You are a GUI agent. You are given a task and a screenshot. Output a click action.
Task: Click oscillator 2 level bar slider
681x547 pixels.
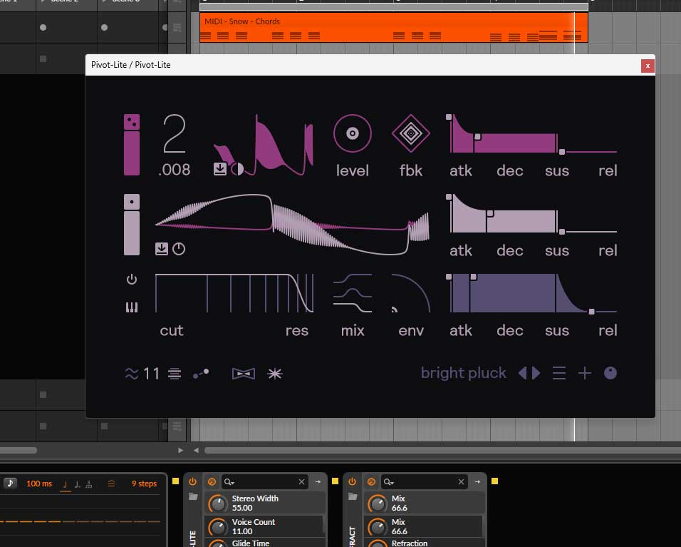(x=132, y=233)
